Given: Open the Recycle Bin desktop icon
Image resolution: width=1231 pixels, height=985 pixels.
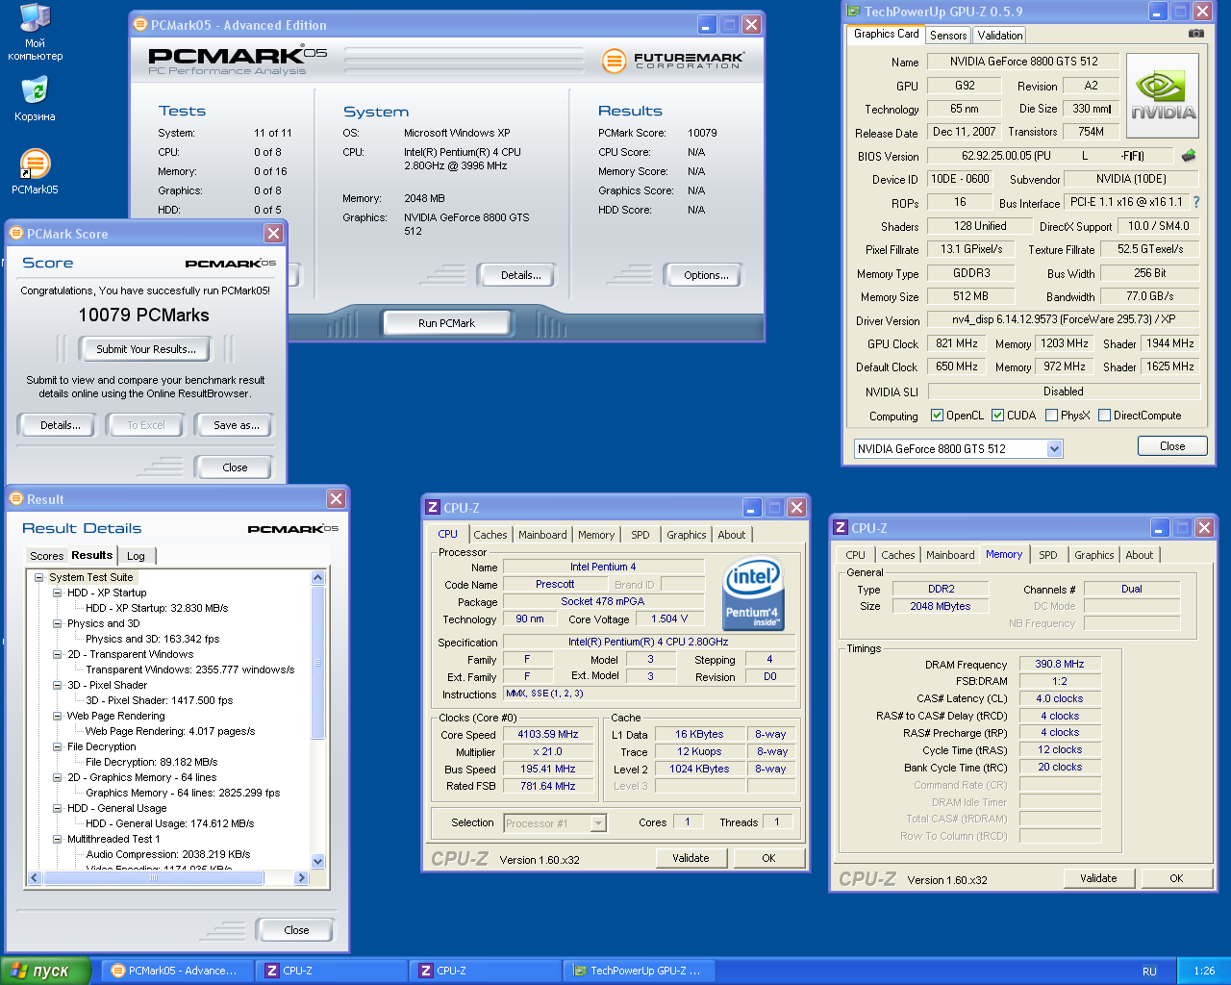Looking at the screenshot, I should coord(35,90).
